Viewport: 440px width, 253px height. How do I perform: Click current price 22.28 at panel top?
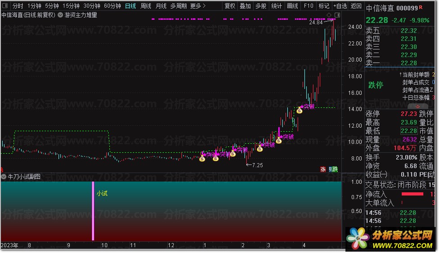point(377,20)
